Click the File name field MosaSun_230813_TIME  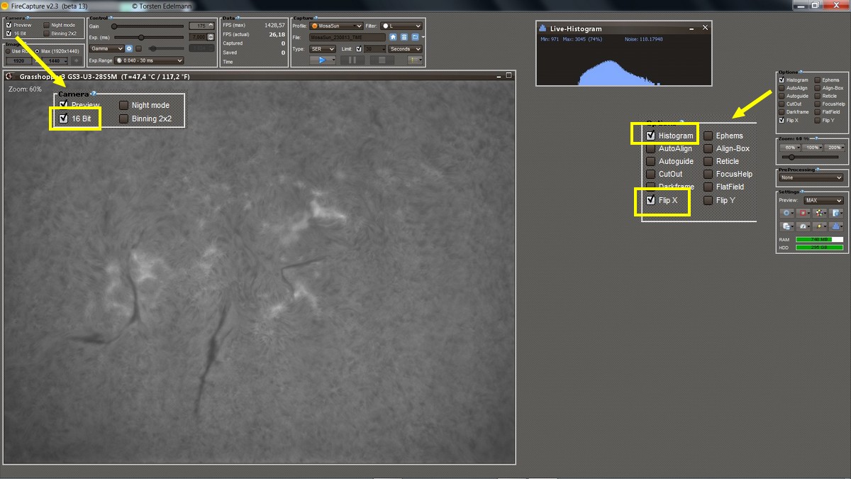click(x=347, y=37)
